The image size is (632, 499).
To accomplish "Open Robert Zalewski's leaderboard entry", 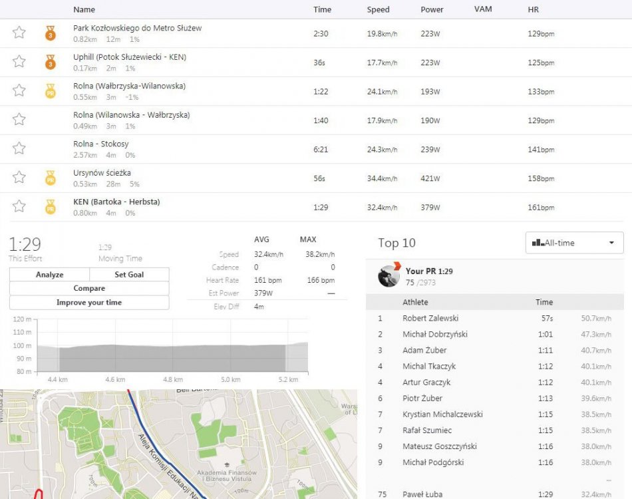I will (430, 319).
